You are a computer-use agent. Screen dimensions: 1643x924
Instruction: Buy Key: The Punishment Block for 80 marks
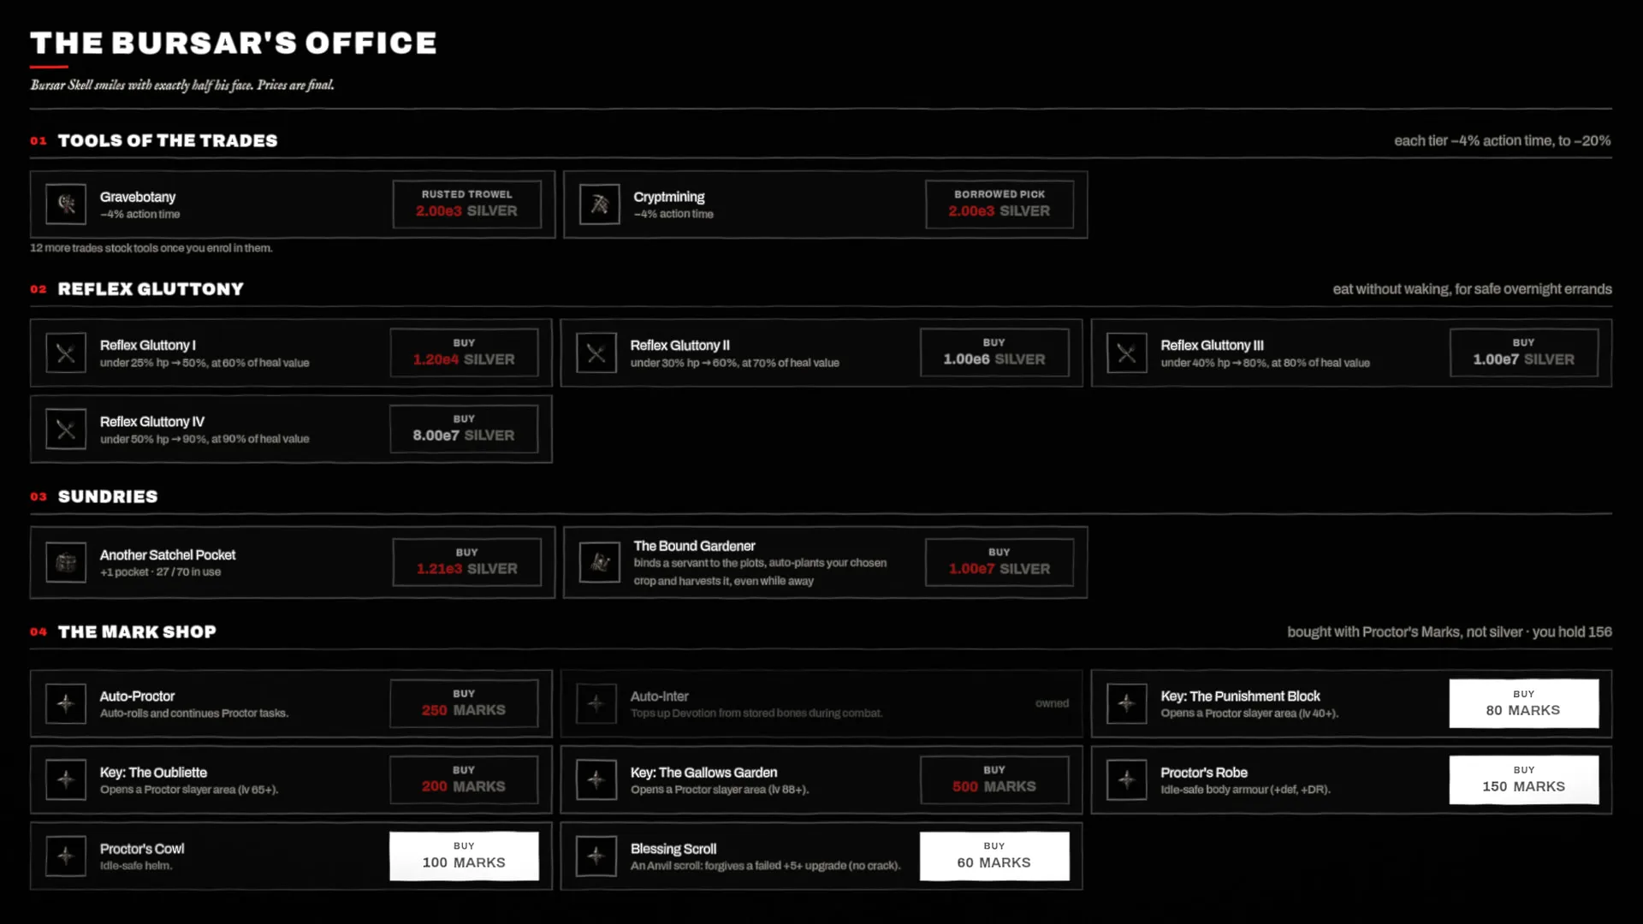pos(1524,703)
